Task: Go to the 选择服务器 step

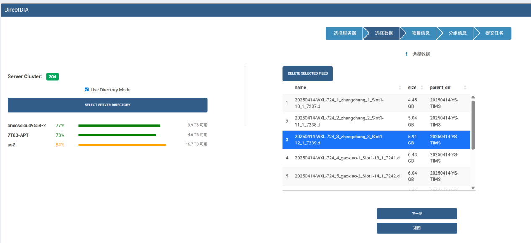Action: pos(344,33)
